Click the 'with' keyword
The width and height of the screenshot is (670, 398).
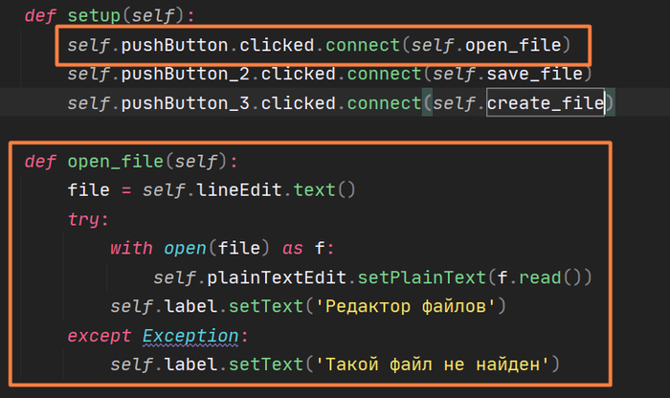[x=131, y=249]
